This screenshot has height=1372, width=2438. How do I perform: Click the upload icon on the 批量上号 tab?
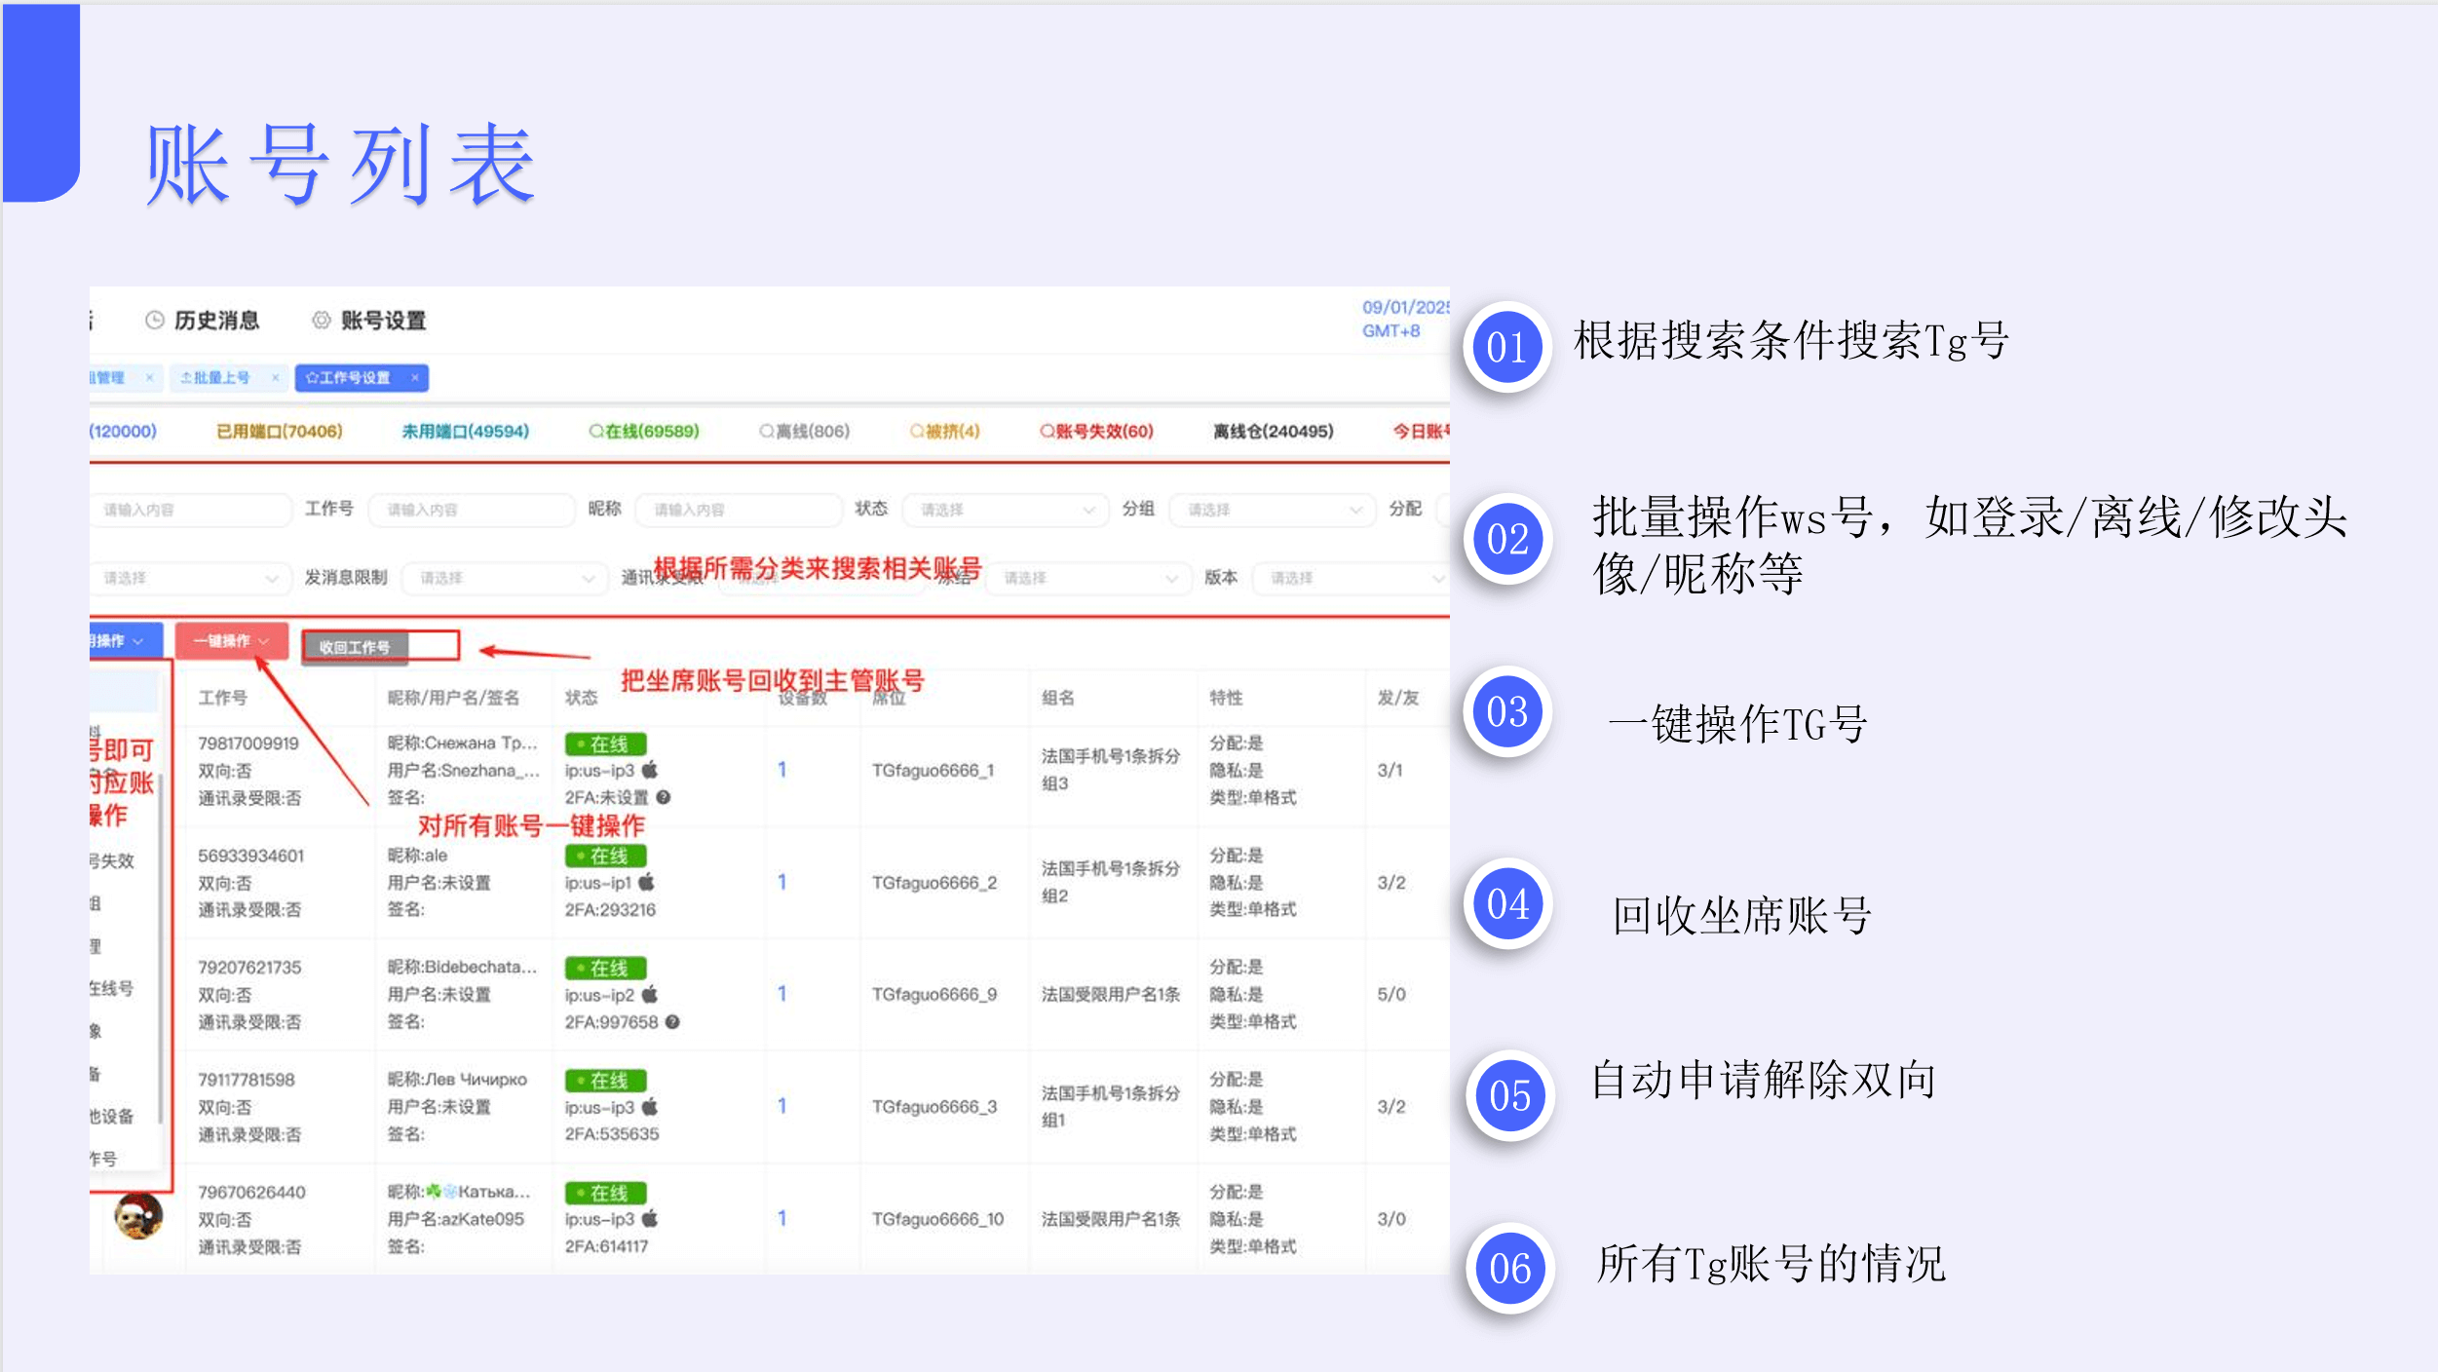click(187, 377)
